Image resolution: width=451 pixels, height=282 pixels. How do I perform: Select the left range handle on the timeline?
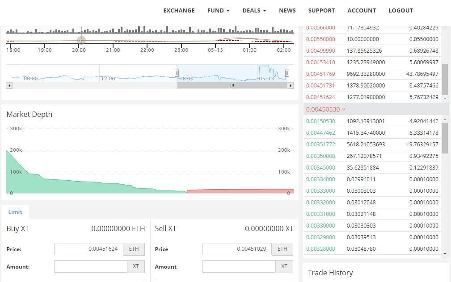tap(176, 74)
